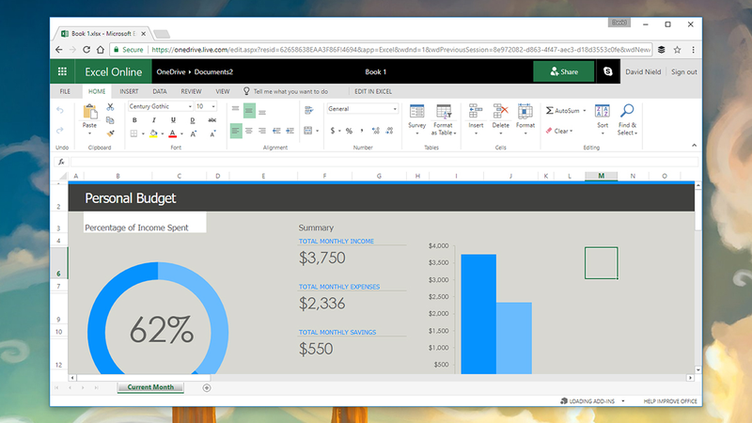Click the green Share button
Screen dimensions: 752x423
pyautogui.click(x=563, y=71)
